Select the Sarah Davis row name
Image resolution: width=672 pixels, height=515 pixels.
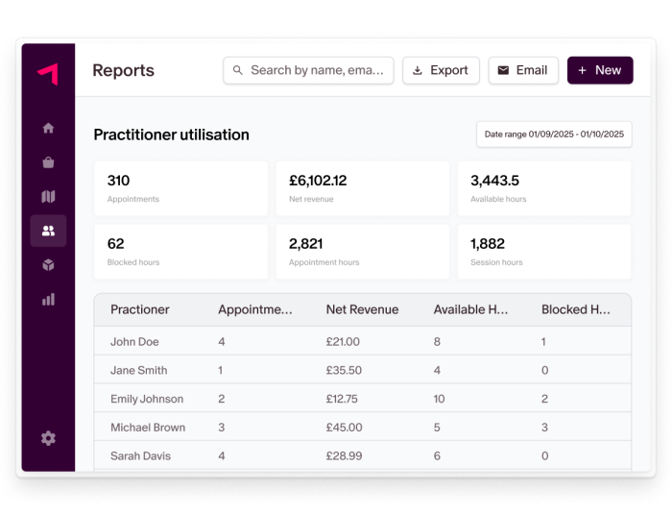tap(140, 455)
